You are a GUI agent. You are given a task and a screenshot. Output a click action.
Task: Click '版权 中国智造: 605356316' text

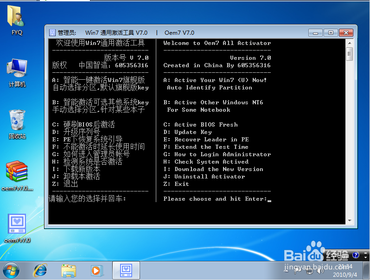(100, 65)
